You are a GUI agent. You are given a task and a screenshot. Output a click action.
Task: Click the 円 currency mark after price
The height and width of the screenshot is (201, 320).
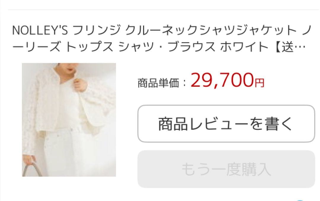click(259, 83)
